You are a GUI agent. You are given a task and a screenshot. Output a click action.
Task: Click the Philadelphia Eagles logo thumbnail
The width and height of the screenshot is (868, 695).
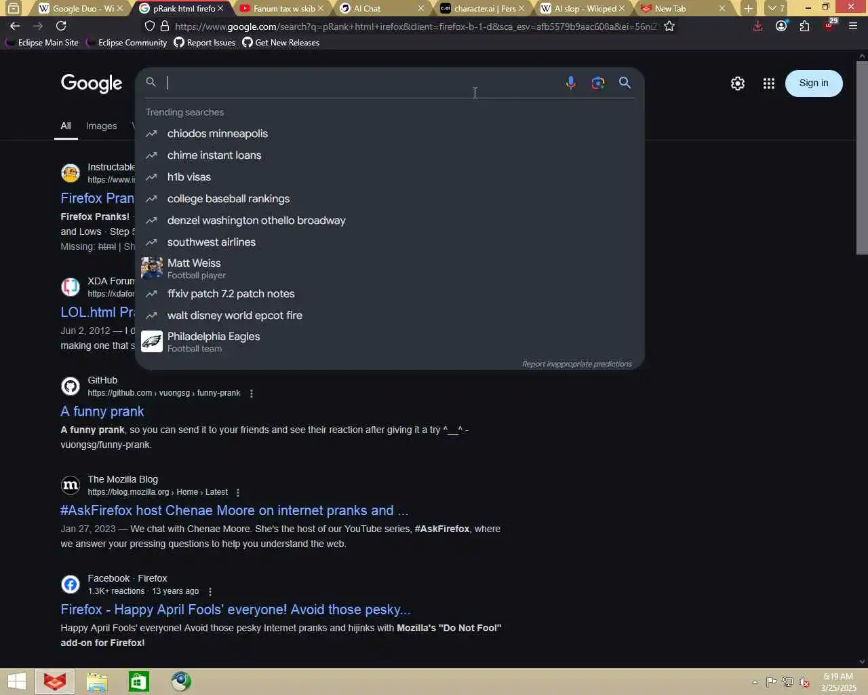[152, 341]
